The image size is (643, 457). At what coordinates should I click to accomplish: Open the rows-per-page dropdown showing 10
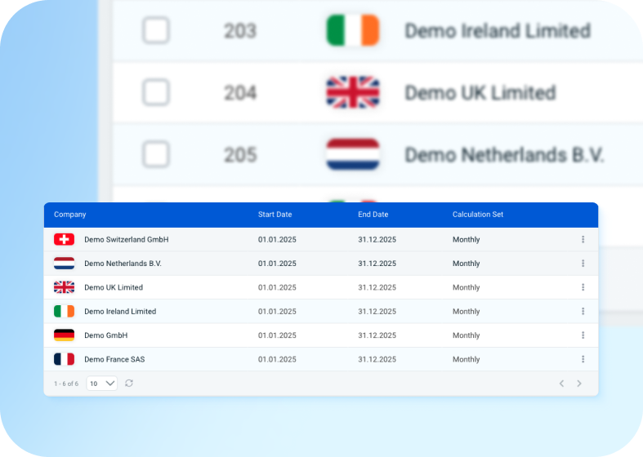point(101,384)
